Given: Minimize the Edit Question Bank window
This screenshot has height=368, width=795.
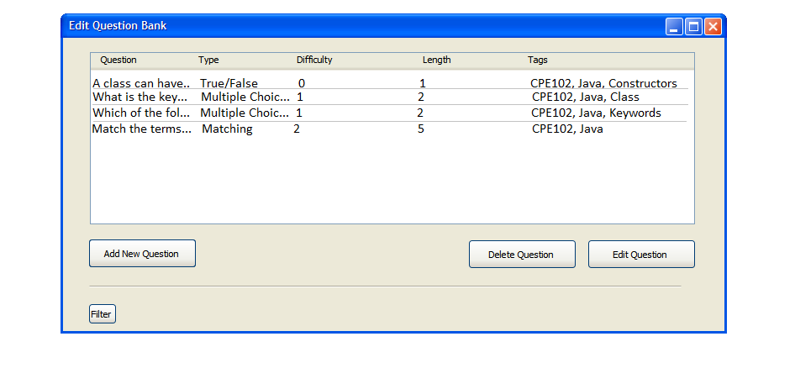Looking at the screenshot, I should tap(675, 27).
